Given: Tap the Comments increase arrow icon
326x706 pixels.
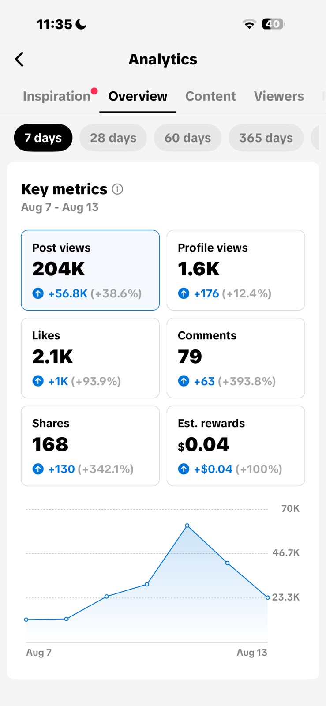Looking at the screenshot, I should click(184, 381).
